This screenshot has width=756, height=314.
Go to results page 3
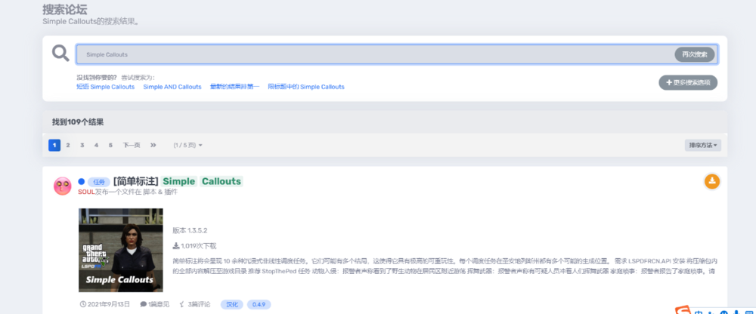pyautogui.click(x=82, y=145)
